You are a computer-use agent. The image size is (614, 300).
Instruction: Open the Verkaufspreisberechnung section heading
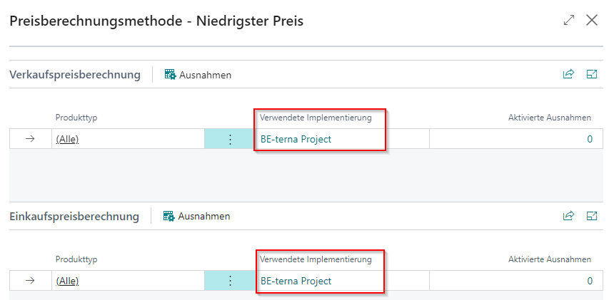pos(74,74)
